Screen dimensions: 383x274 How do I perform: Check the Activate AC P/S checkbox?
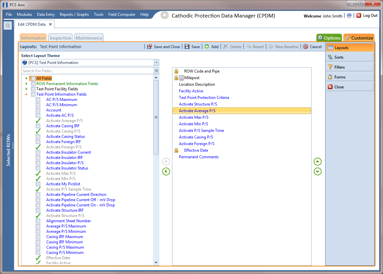pos(38,115)
